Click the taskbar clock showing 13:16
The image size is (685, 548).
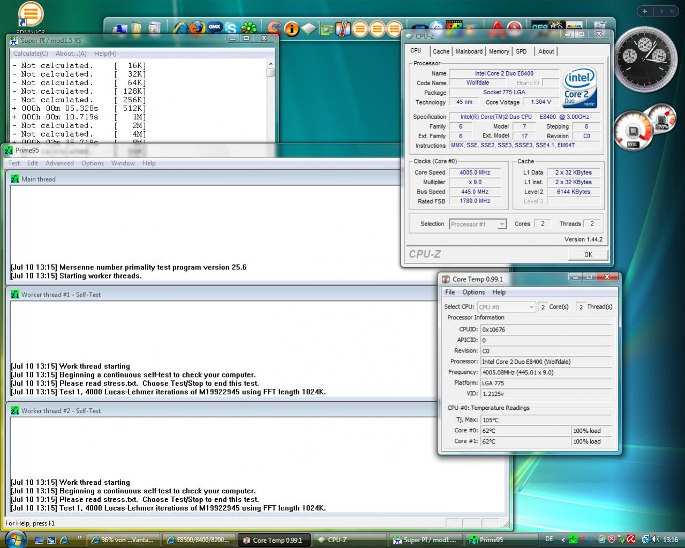point(671,540)
